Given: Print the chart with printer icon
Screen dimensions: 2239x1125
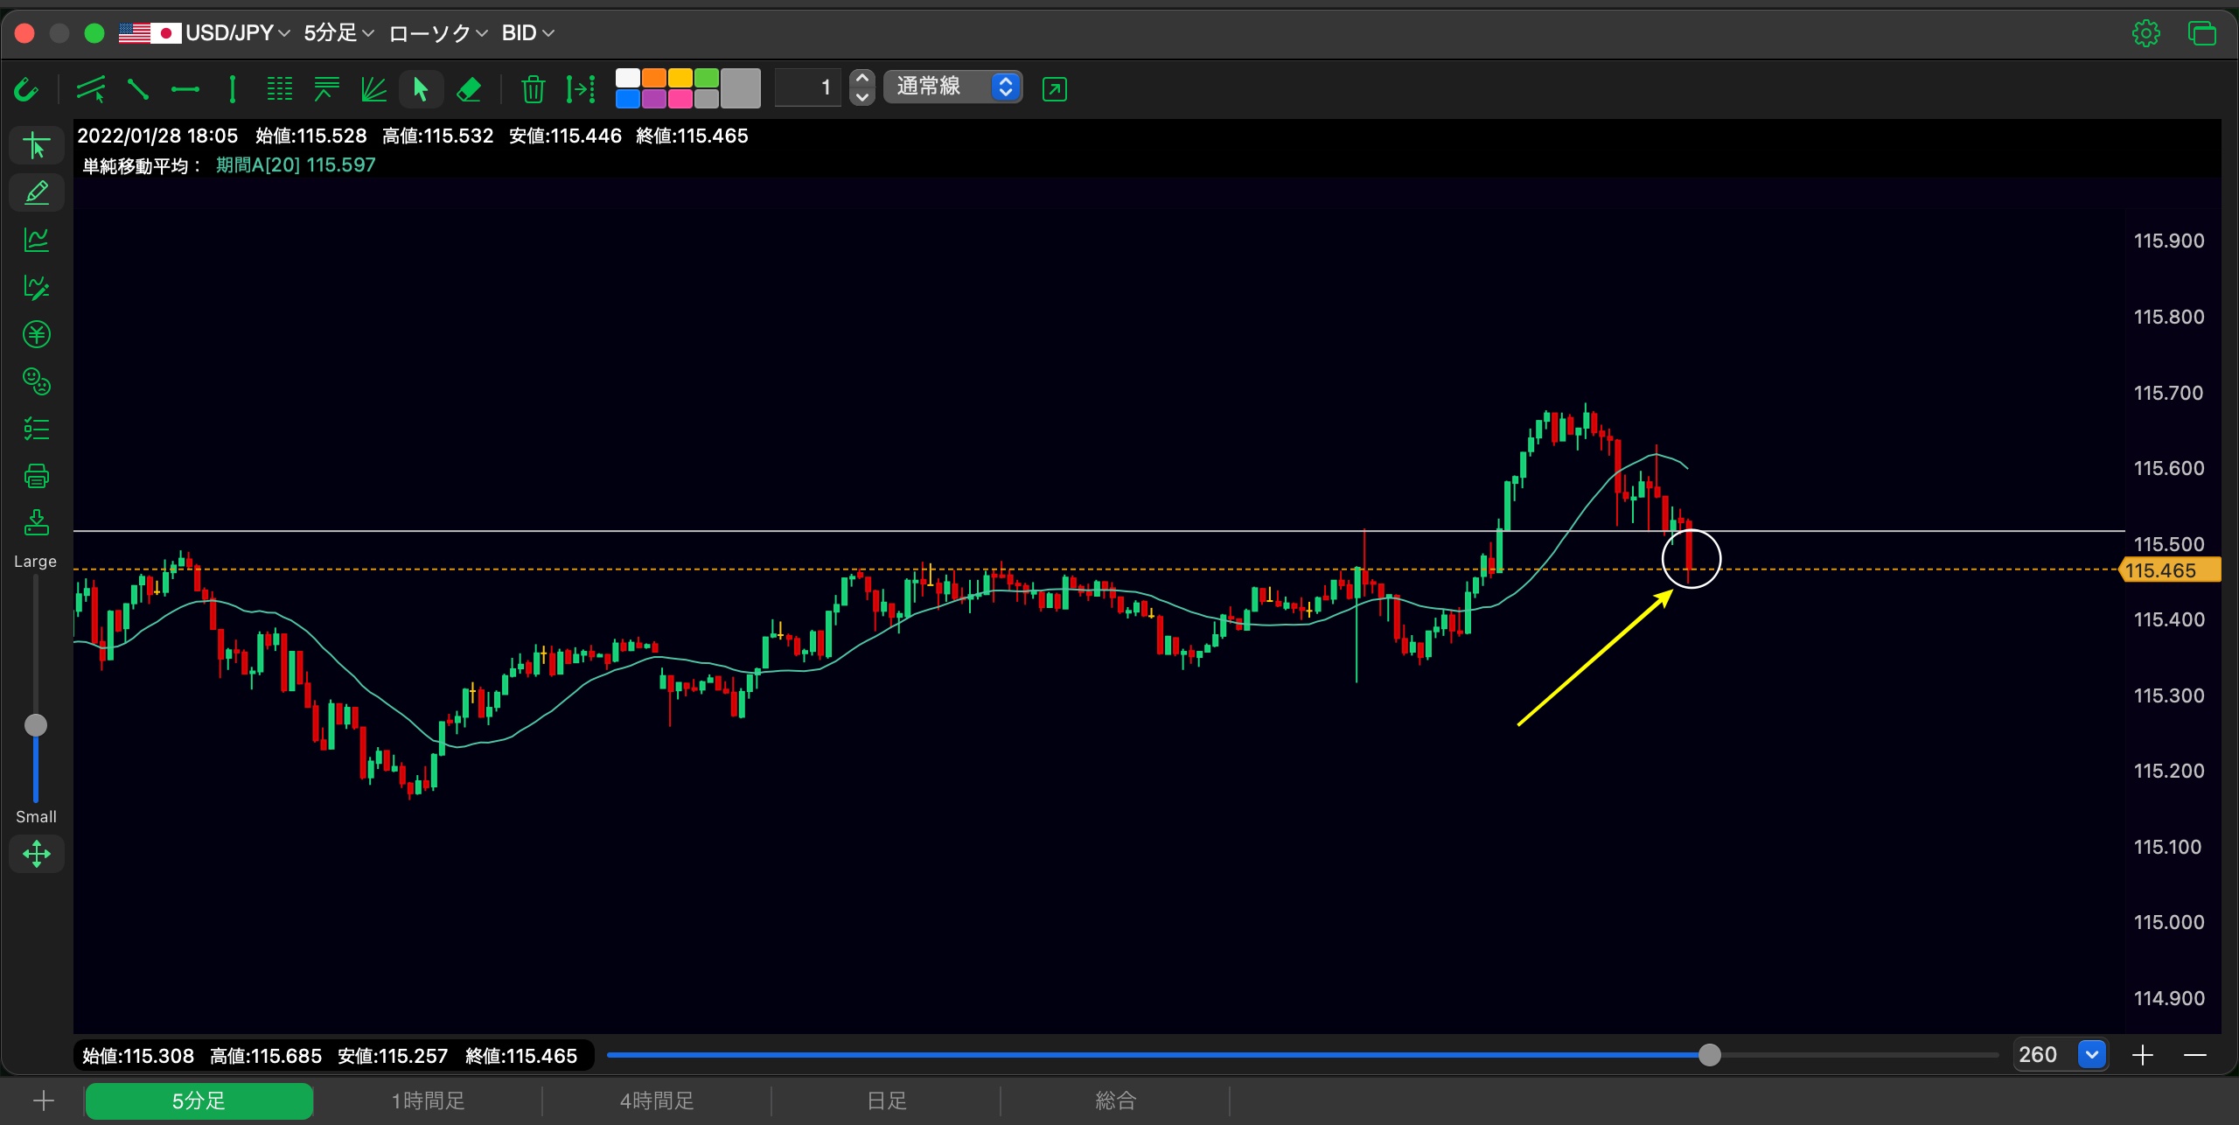Looking at the screenshot, I should 37,476.
